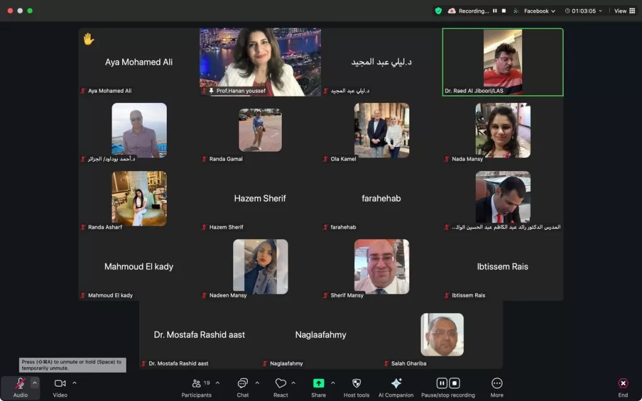Open the More options menu
This screenshot has width=642, height=401.
[497, 383]
